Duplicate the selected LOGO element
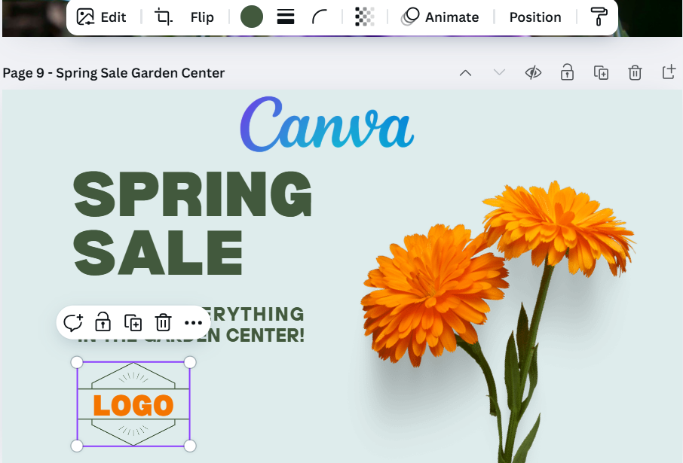683x463 pixels. click(133, 322)
